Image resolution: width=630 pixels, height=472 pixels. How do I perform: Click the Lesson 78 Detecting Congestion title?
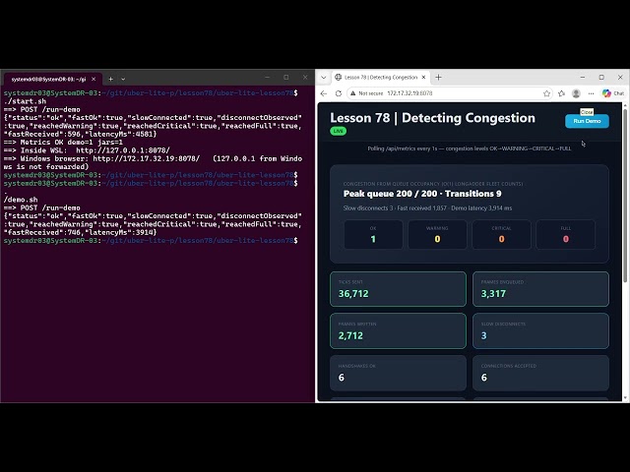click(433, 118)
